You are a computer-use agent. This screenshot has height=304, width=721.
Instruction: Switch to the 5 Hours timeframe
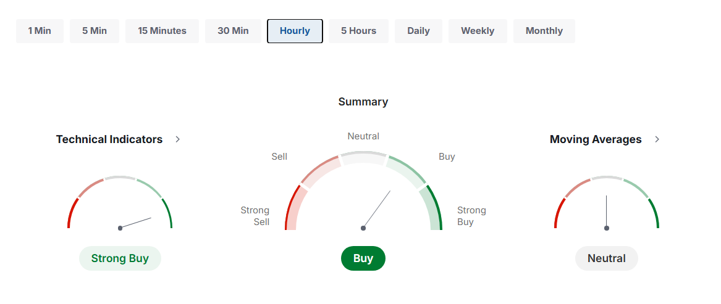(358, 31)
